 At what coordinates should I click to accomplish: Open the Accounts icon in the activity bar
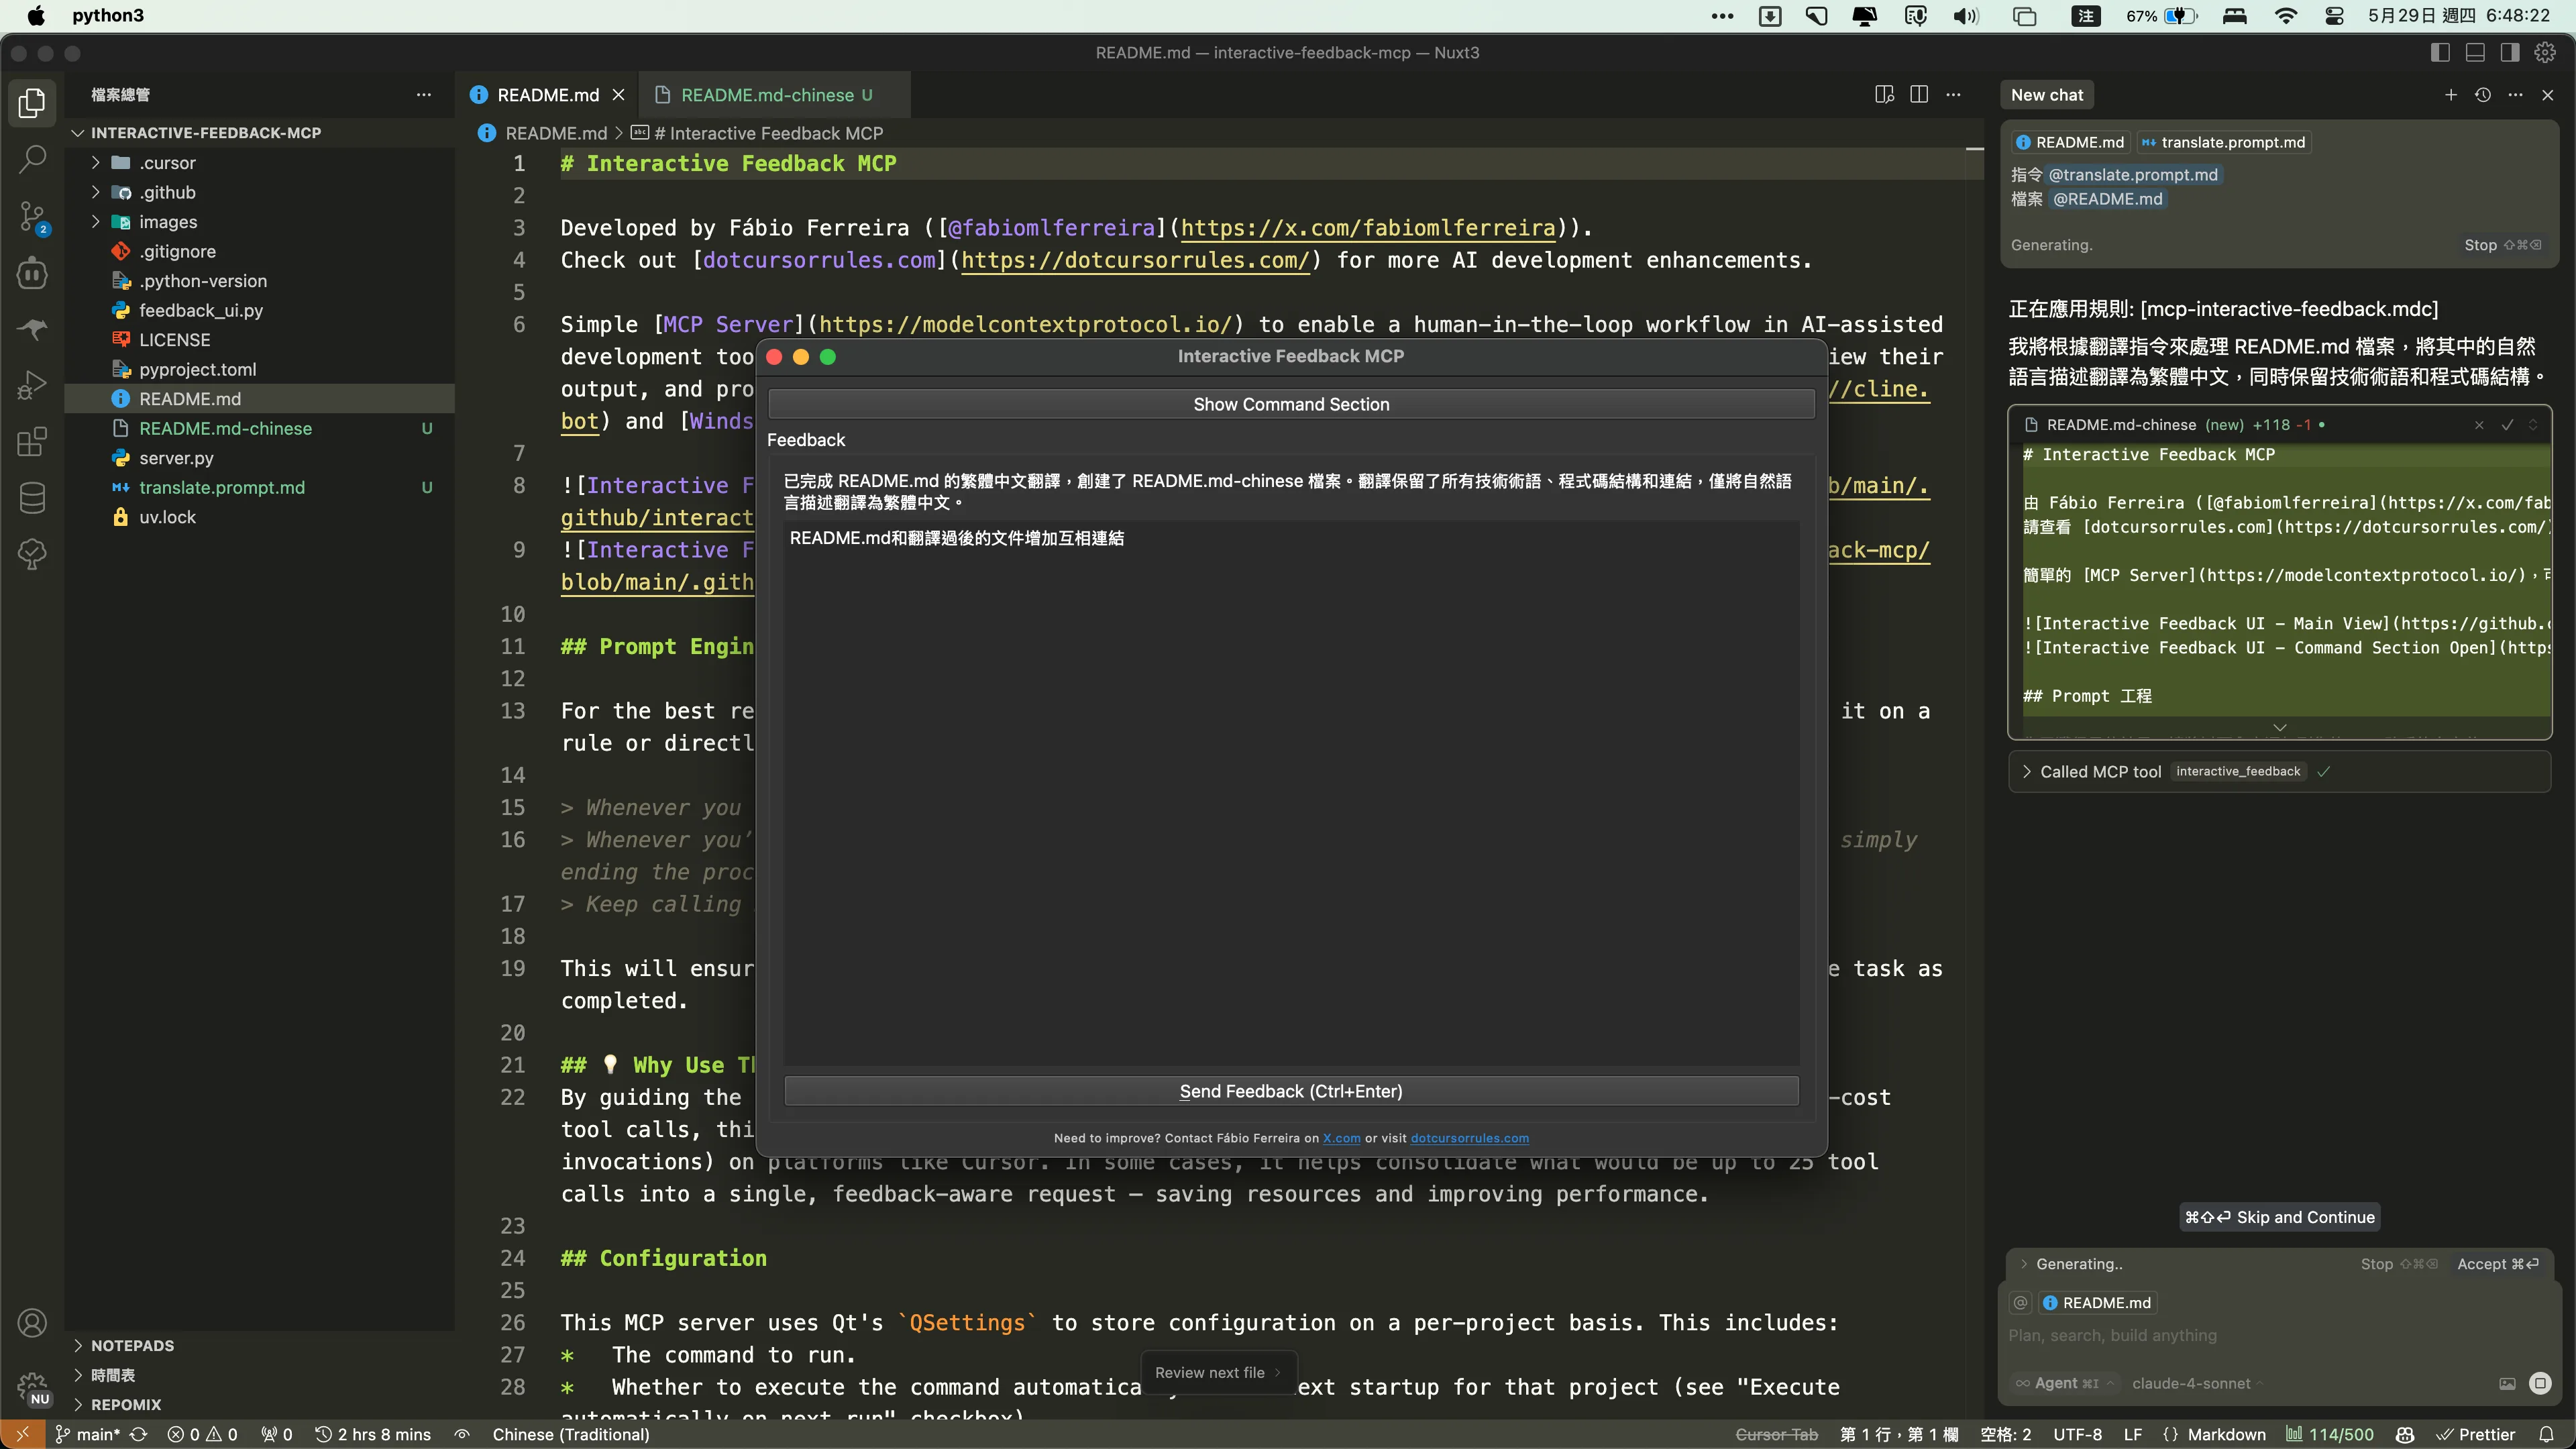pos(32,1323)
